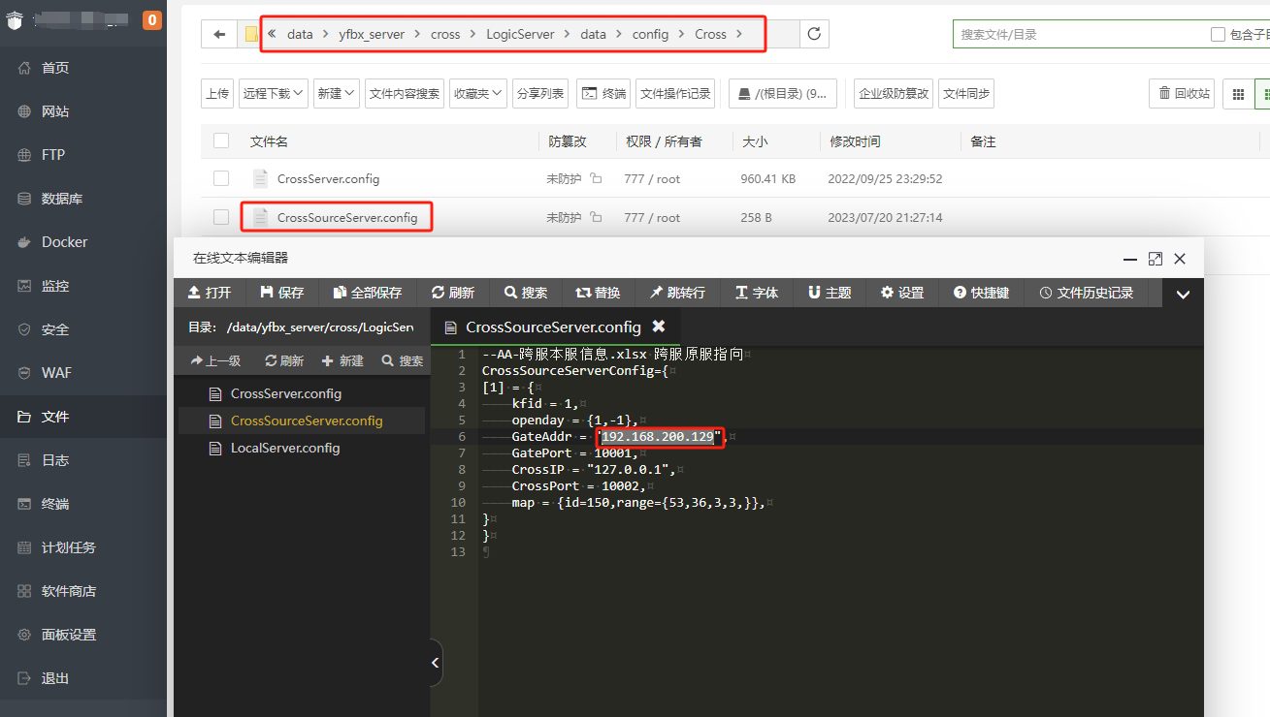Open the Replace tool in the text editor
1270x717 pixels.
(x=598, y=292)
